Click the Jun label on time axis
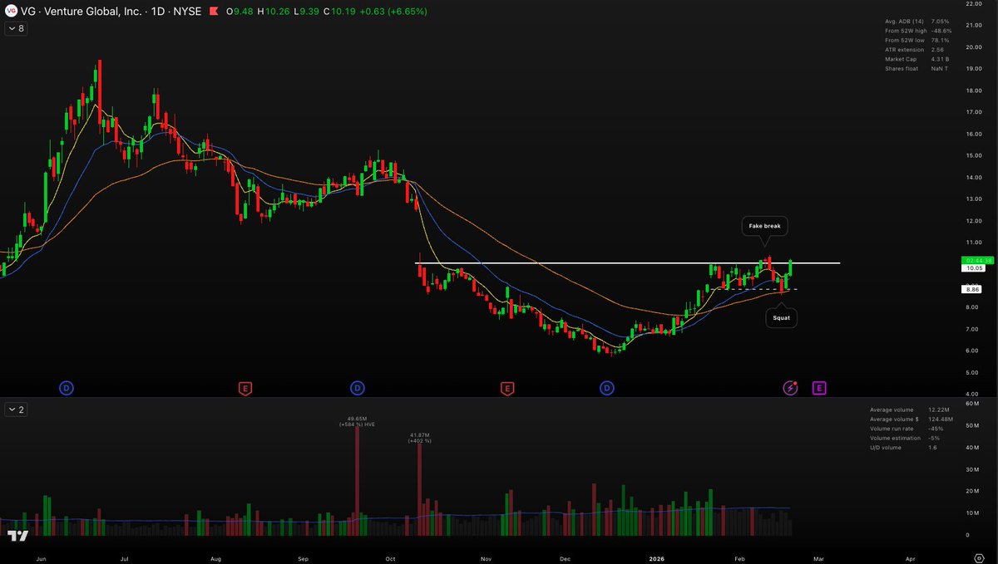 click(x=41, y=558)
